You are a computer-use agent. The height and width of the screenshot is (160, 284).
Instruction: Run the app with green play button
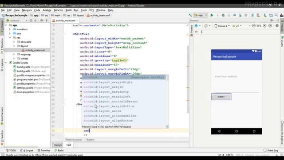pos(212,16)
